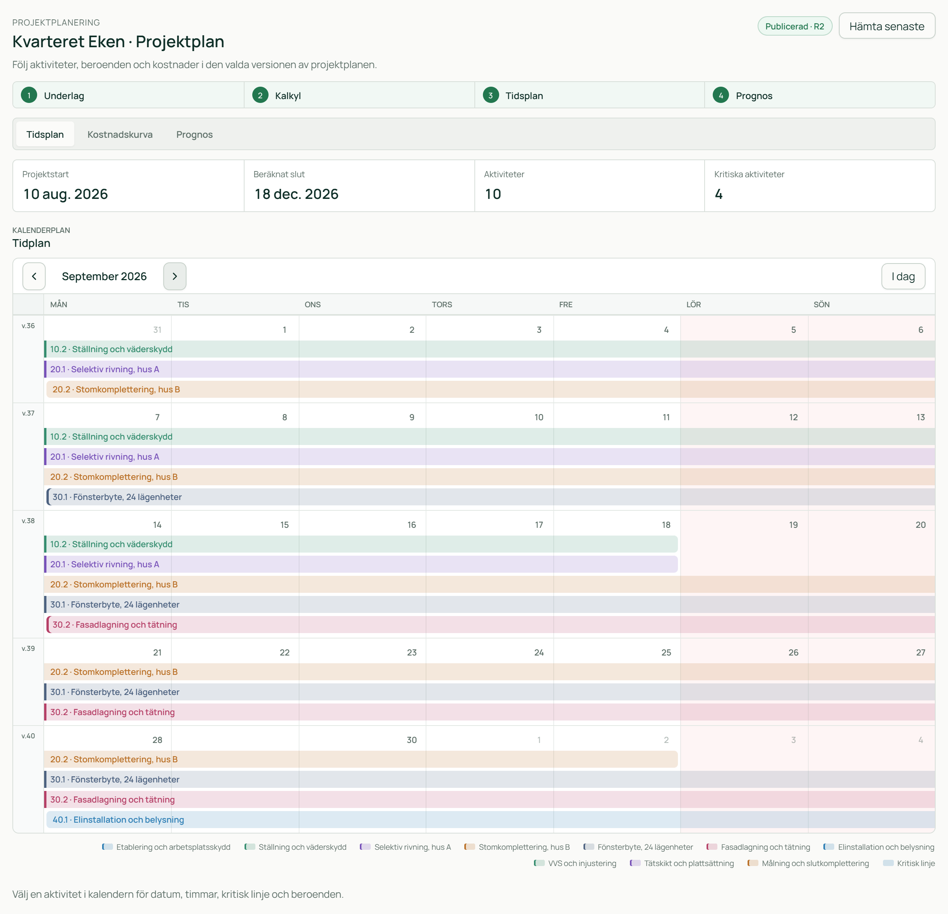
Task: Advance to next month with right chevron
Action: point(175,276)
